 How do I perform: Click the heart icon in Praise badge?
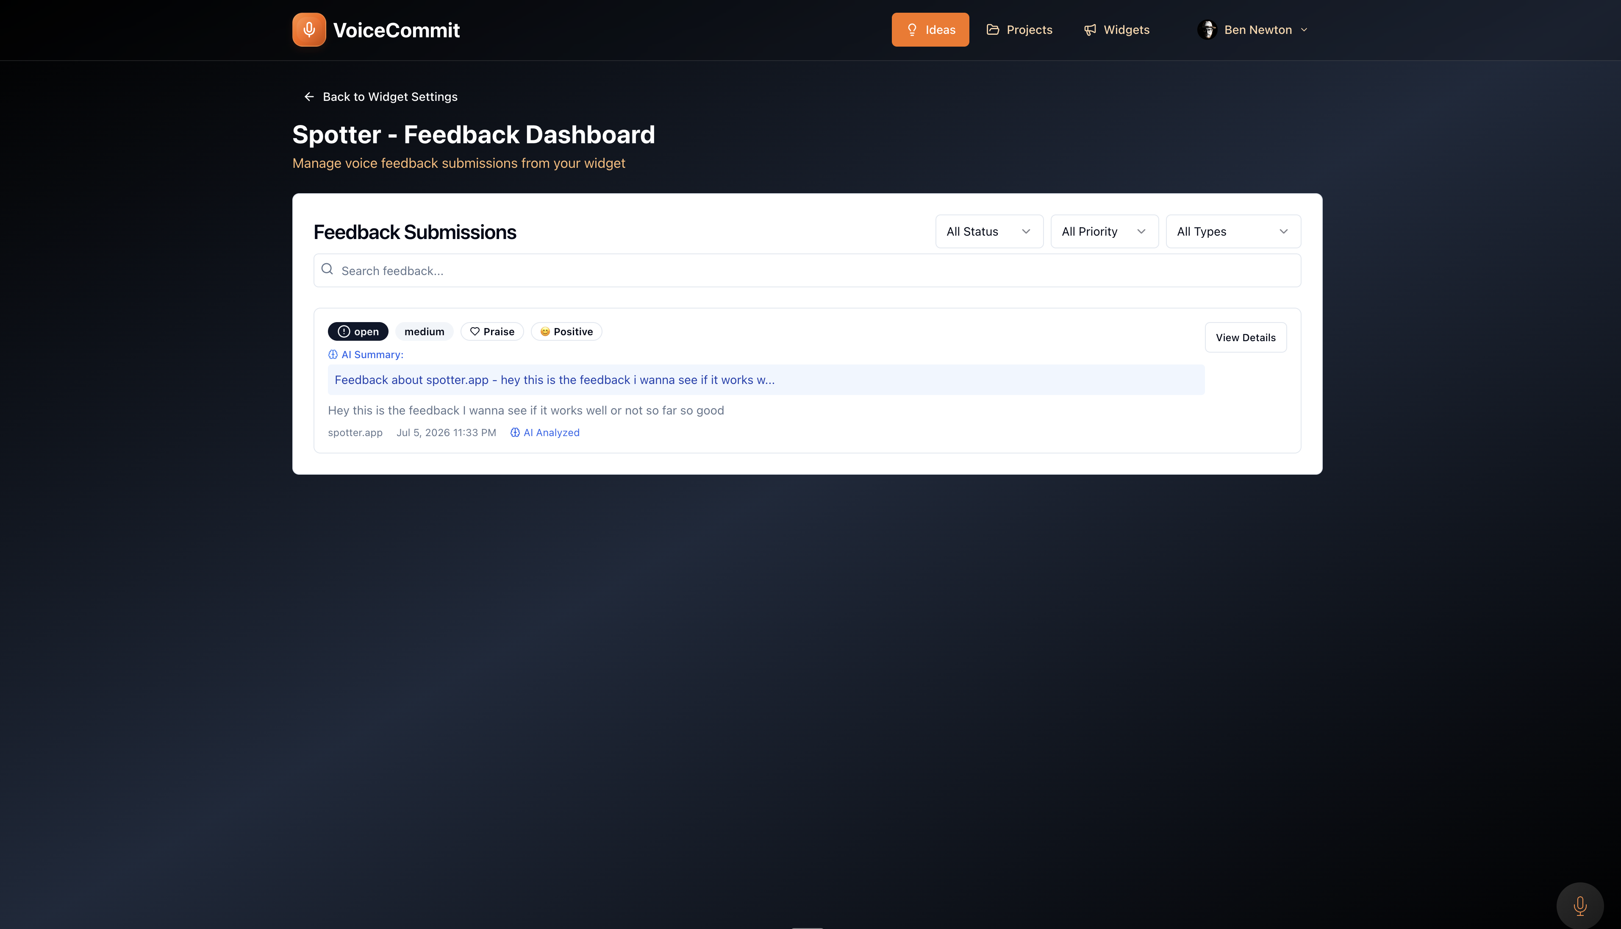click(475, 331)
